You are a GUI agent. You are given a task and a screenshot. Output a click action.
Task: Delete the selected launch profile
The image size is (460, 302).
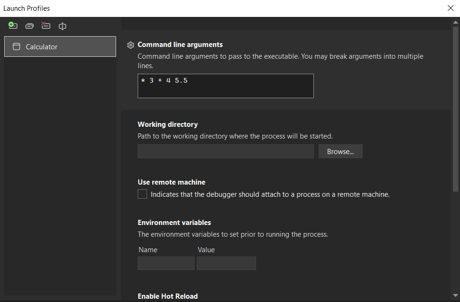46,26
